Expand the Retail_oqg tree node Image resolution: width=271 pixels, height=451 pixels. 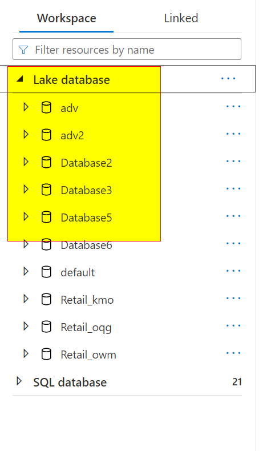pyautogui.click(x=26, y=326)
